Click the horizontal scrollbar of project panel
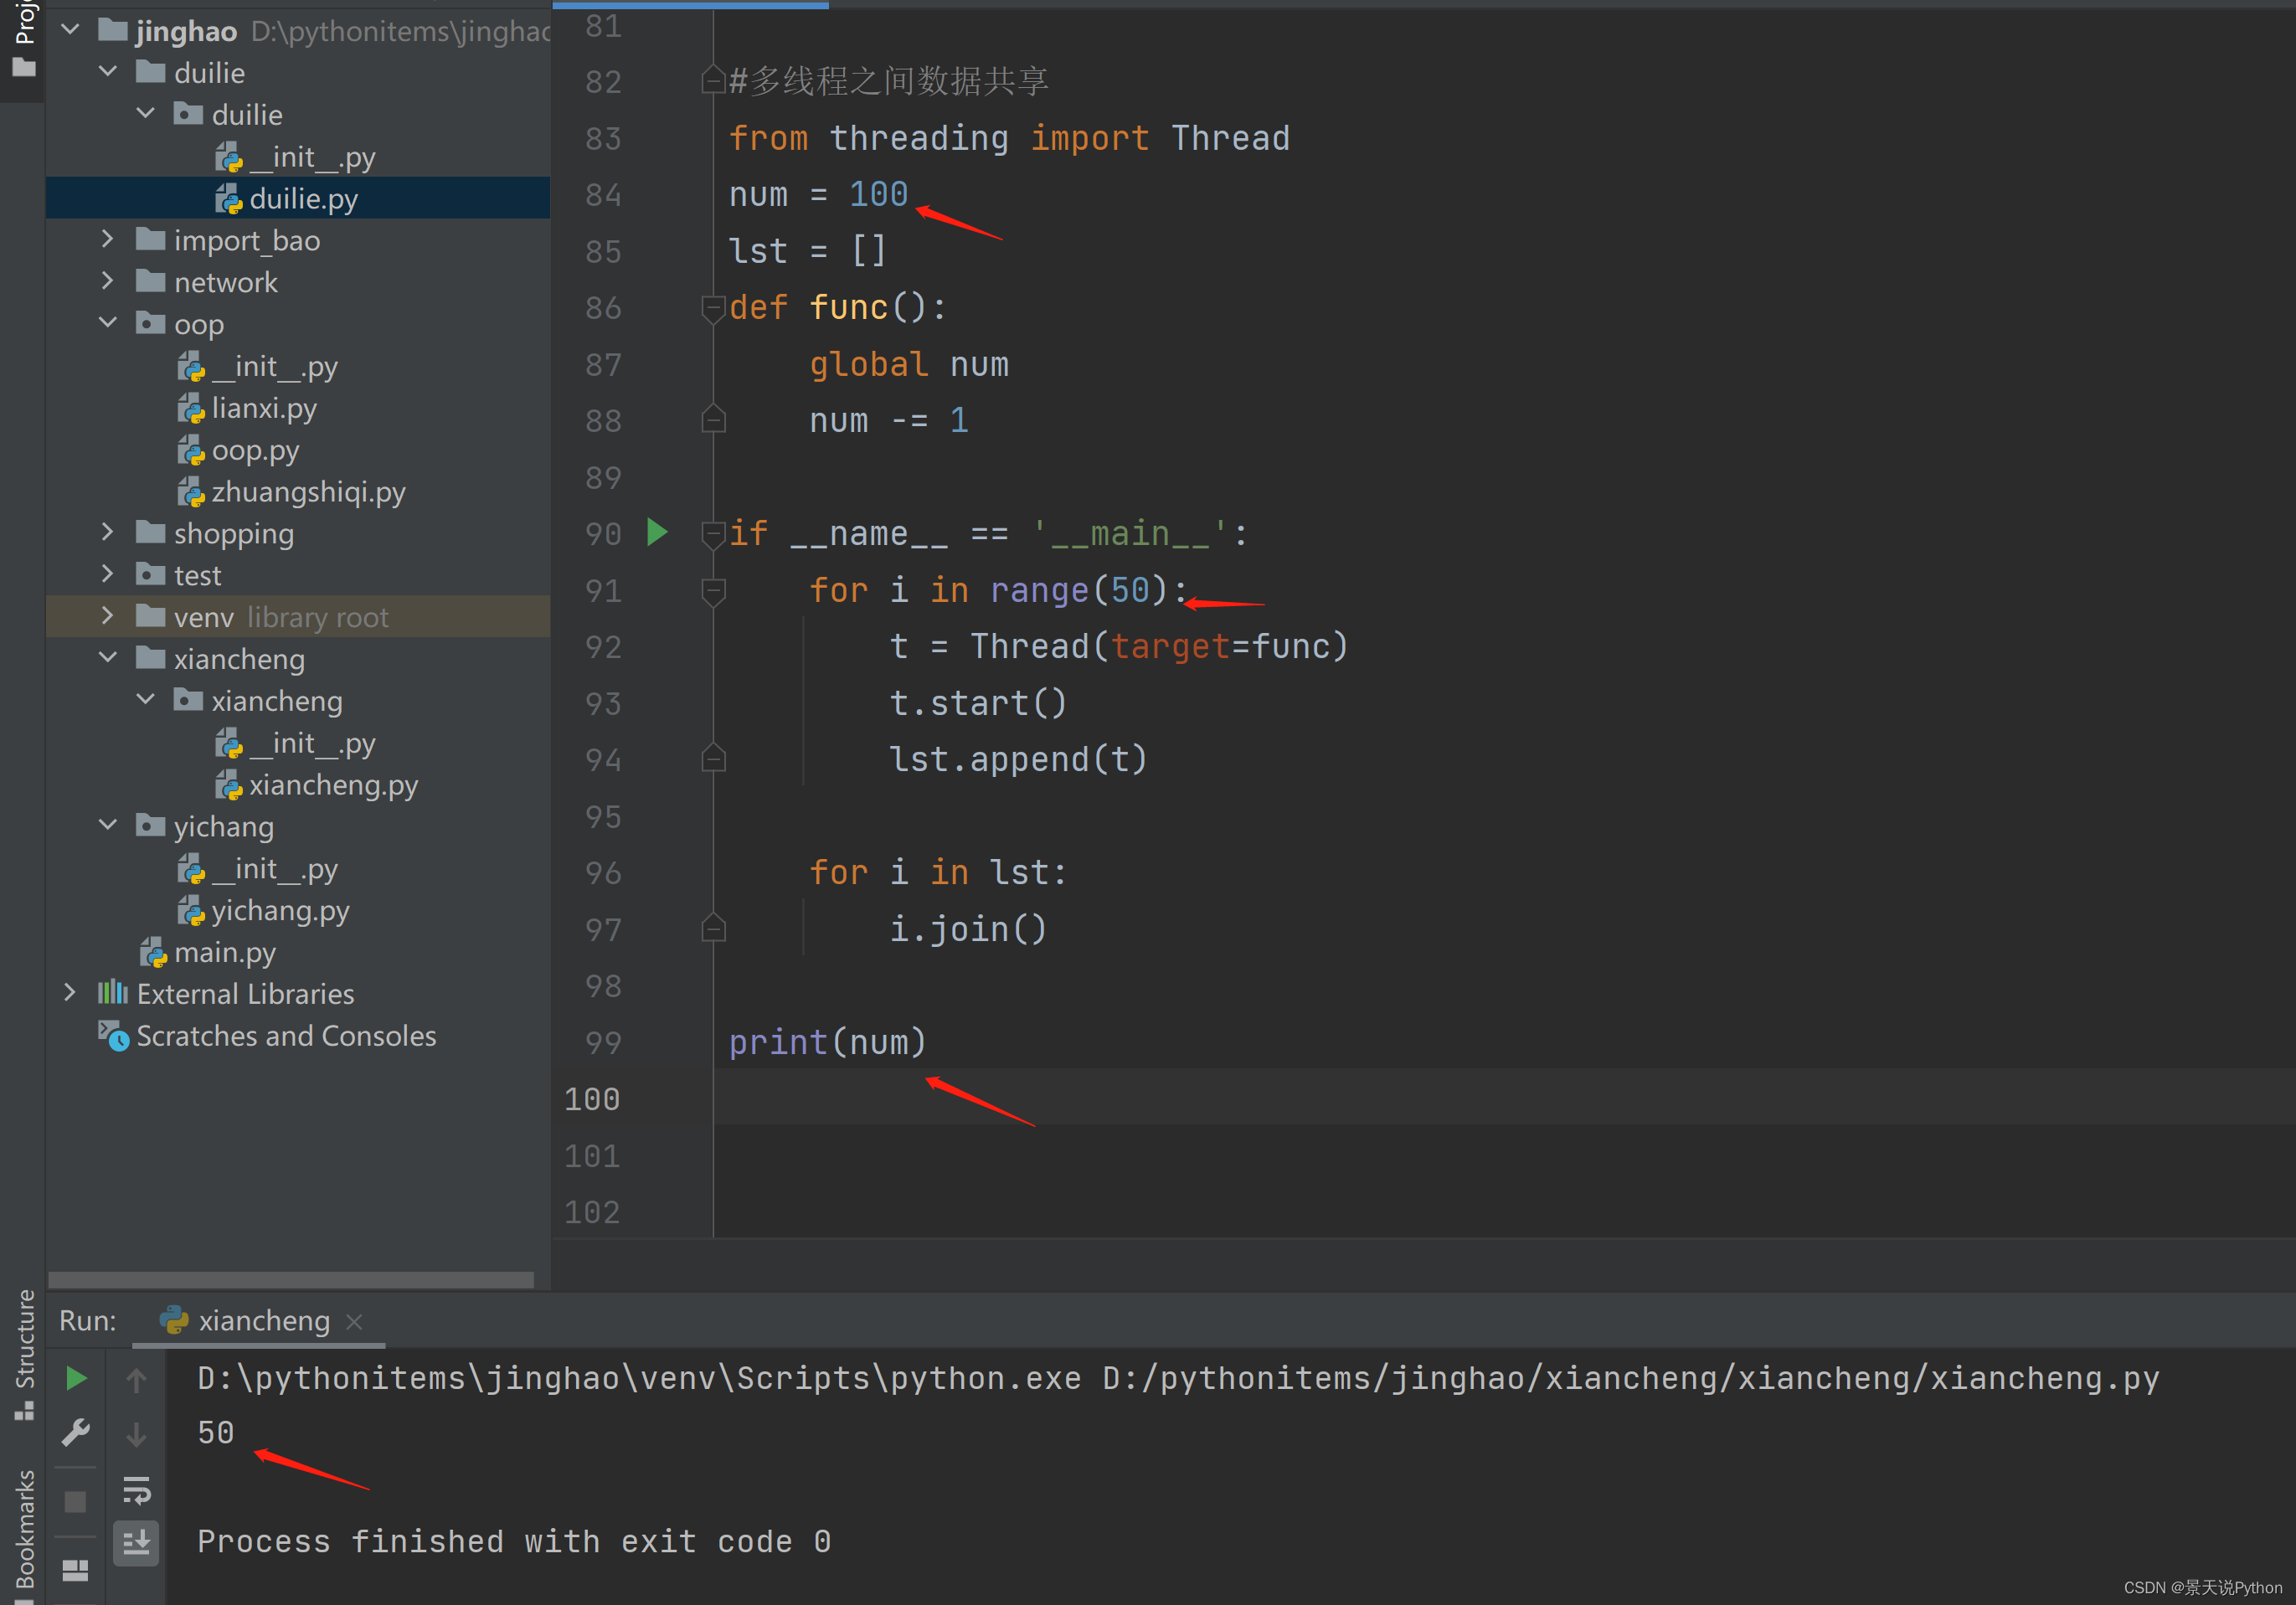This screenshot has width=2296, height=1605. (291, 1279)
